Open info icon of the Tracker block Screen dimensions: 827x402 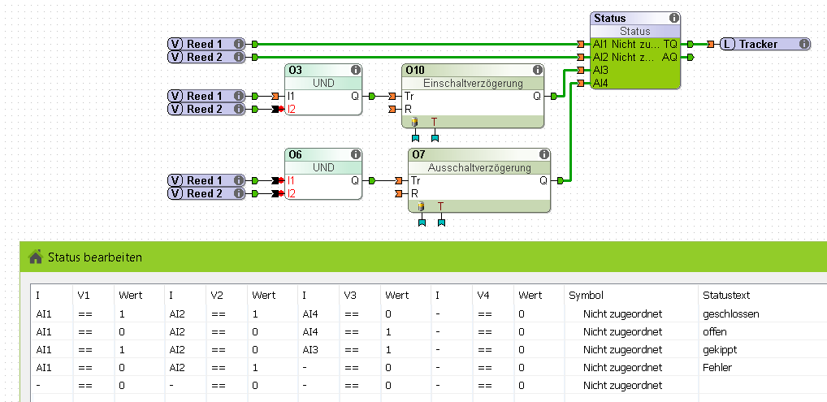(x=803, y=44)
